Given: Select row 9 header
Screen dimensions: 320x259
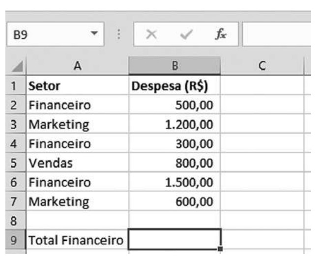Looking at the screenshot, I should tap(13, 240).
